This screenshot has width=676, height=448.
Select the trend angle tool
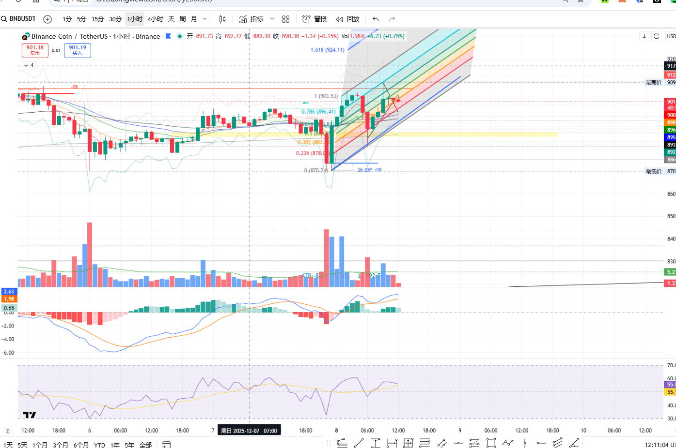point(574,443)
